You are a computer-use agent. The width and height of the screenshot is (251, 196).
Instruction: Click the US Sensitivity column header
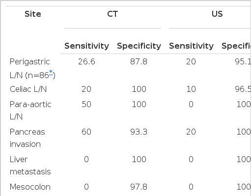pyautogui.click(x=191, y=46)
